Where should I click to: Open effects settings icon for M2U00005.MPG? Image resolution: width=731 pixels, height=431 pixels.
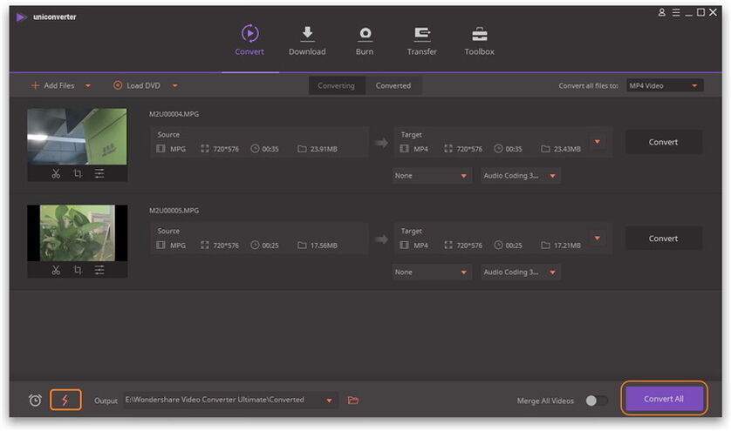(x=99, y=270)
